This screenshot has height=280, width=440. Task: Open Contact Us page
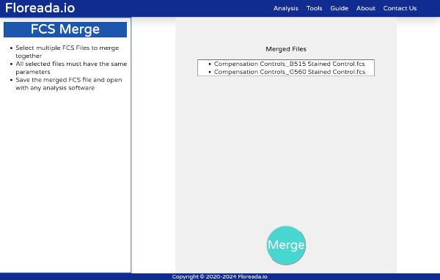tap(400, 8)
